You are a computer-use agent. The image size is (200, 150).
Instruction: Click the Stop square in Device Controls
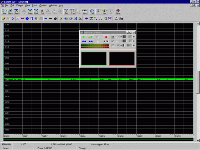tap(98, 37)
